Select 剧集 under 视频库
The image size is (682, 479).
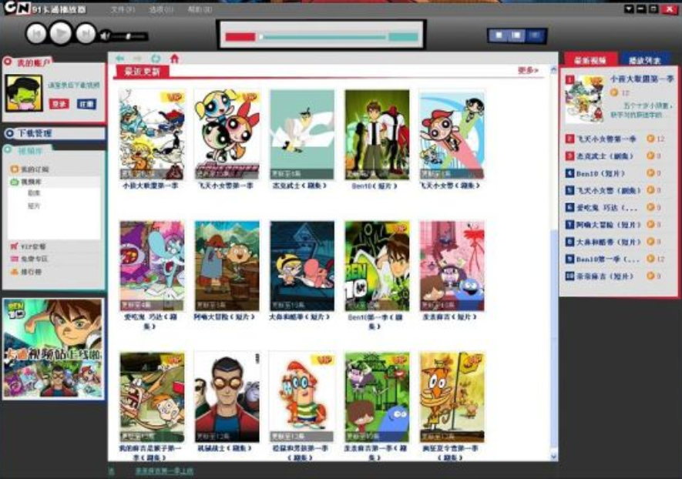(x=33, y=193)
